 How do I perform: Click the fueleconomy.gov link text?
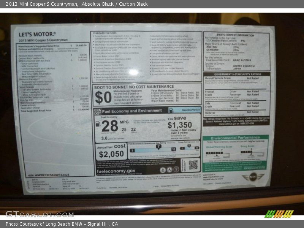point(116,171)
